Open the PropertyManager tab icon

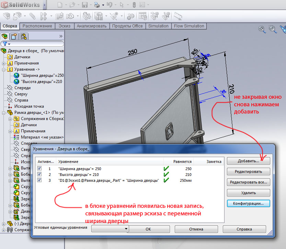click(14, 36)
